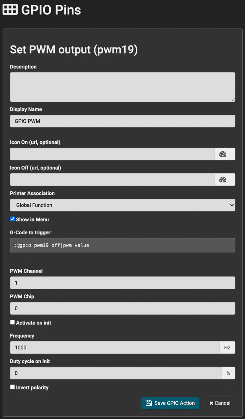Save the GPIO Action
This screenshot has width=245, height=419.
[x=170, y=403]
